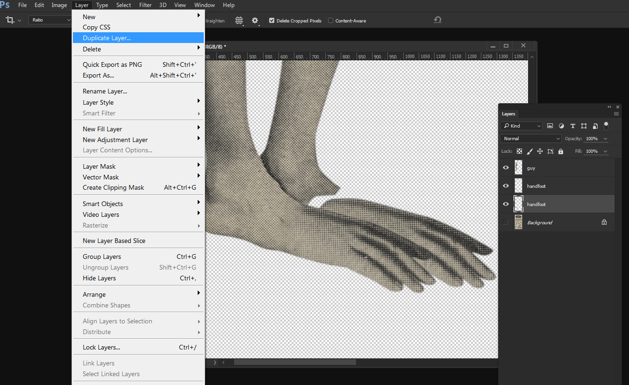Click the smart object filter icon
The image size is (629, 385).
(595, 126)
